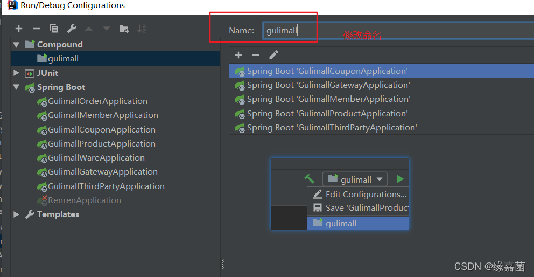Remove an entry from the compound list

256,55
